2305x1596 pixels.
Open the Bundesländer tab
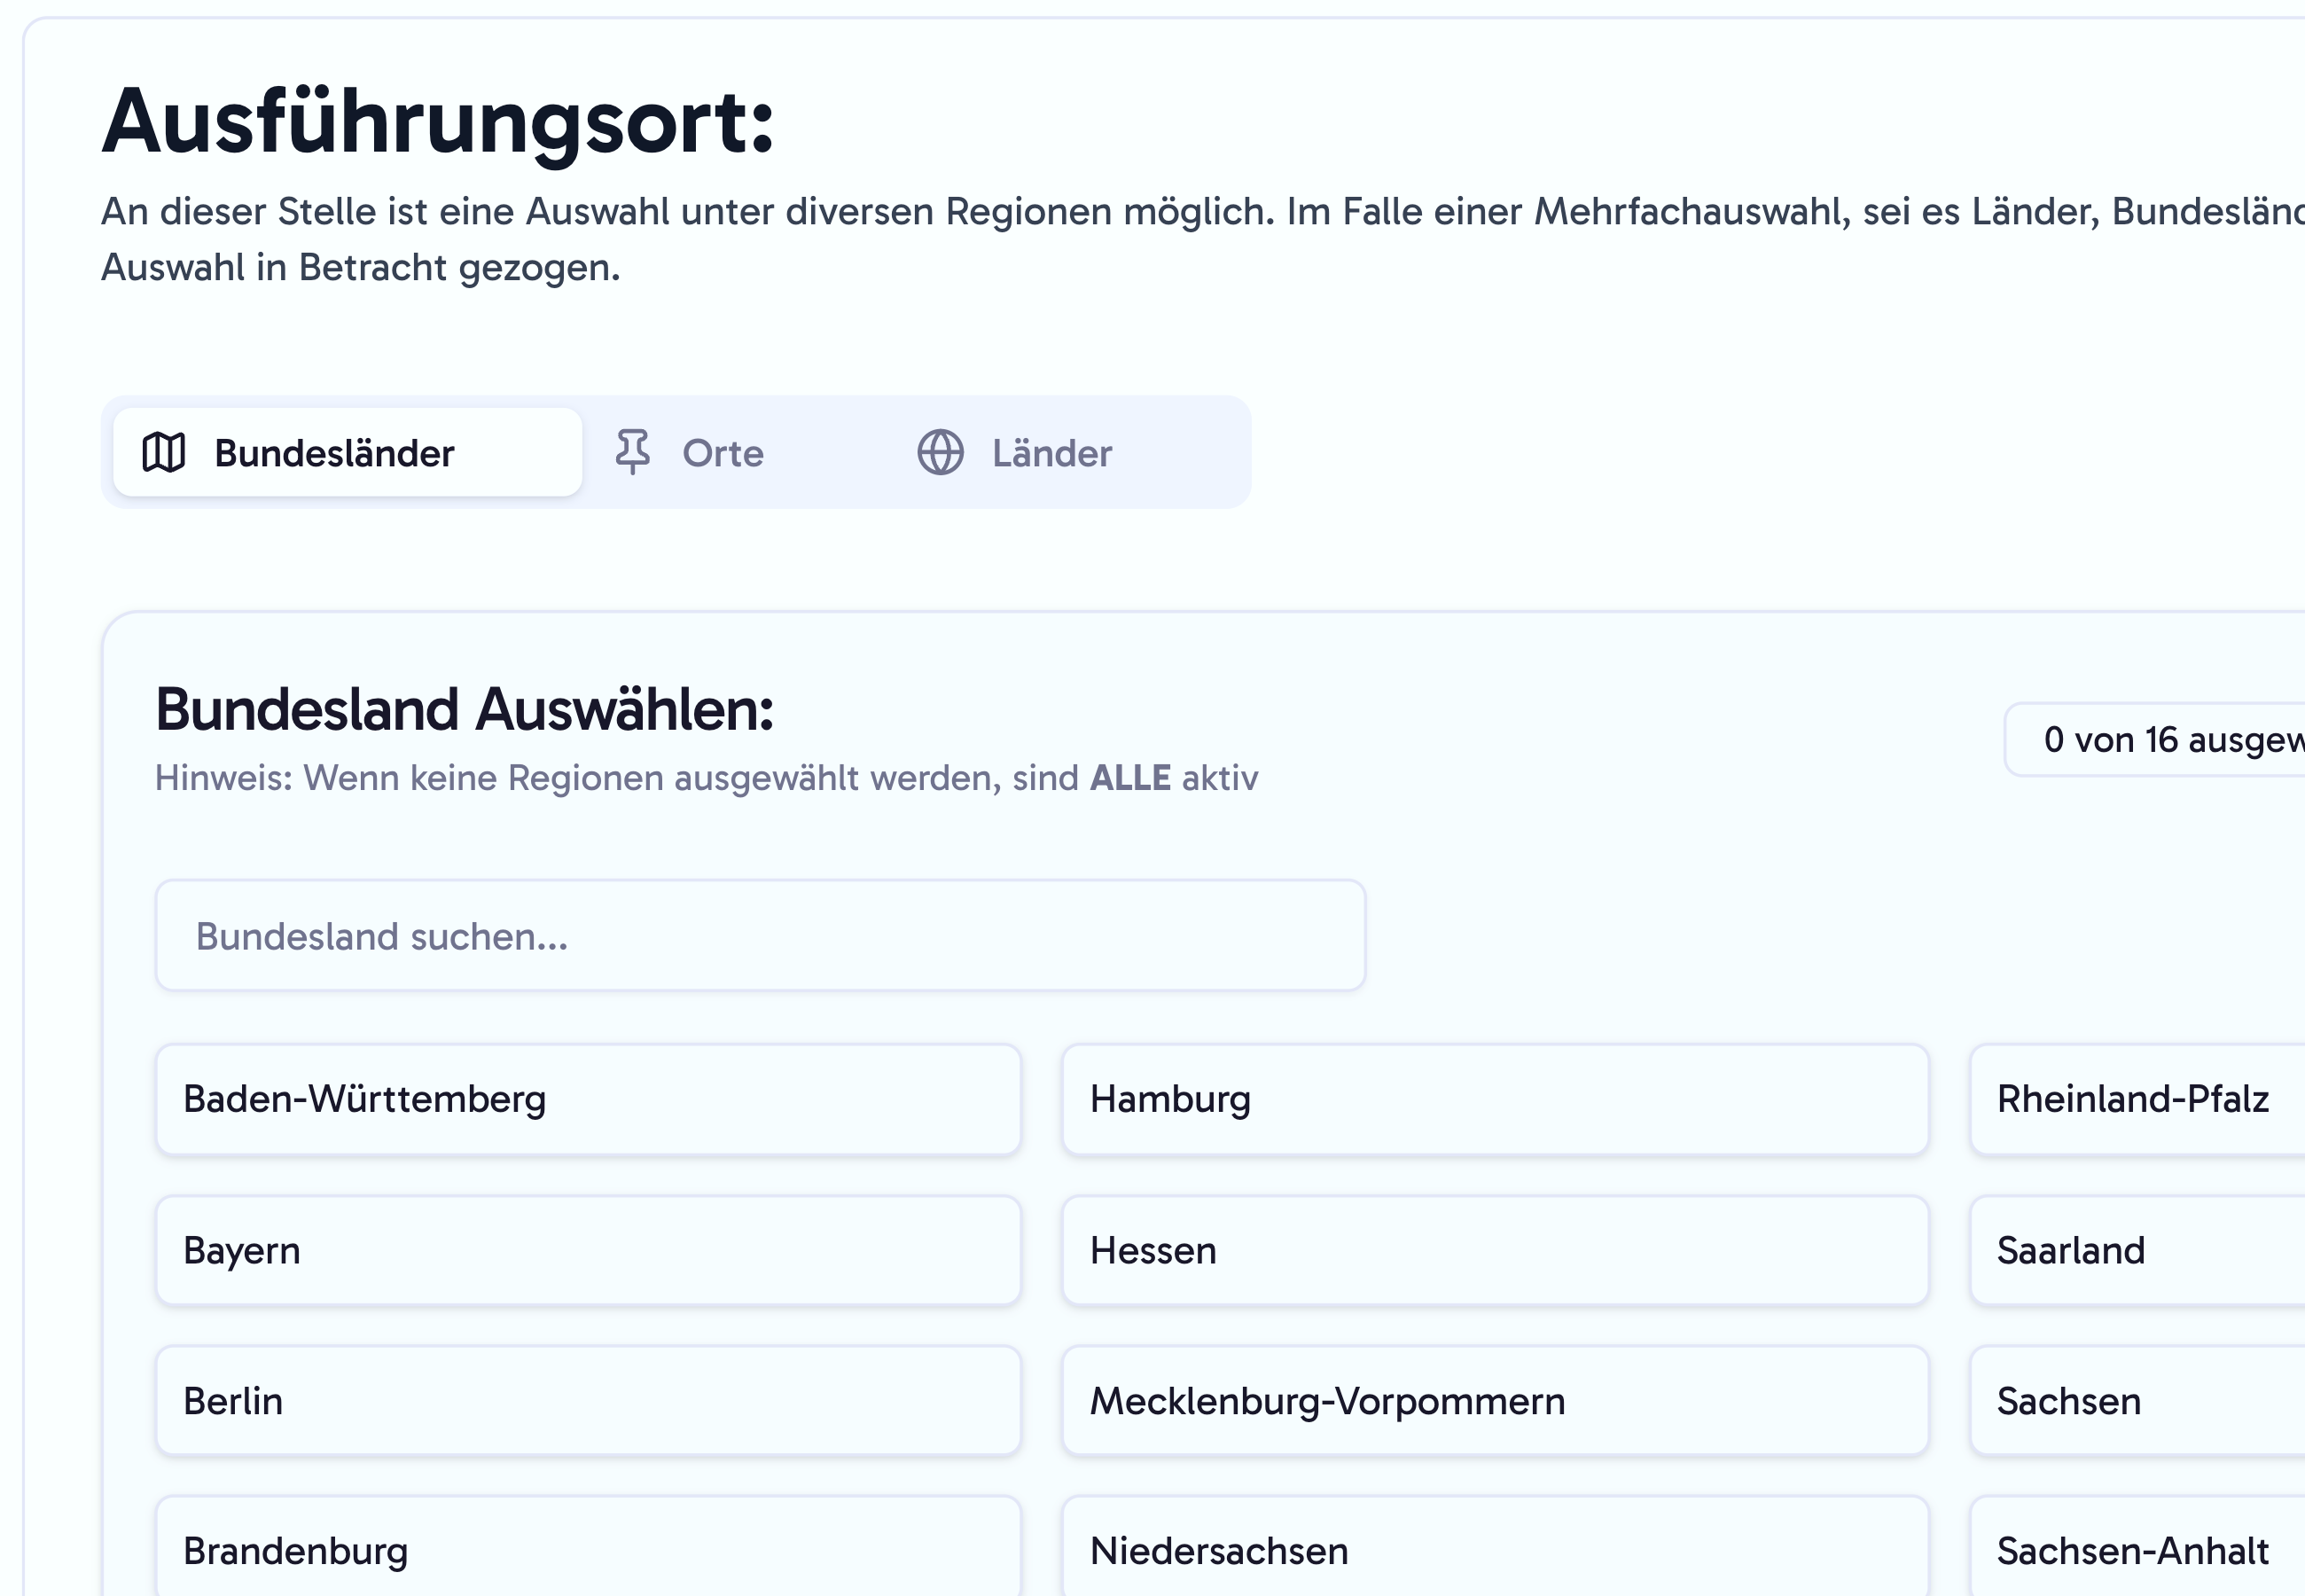pyautogui.click(x=345, y=452)
